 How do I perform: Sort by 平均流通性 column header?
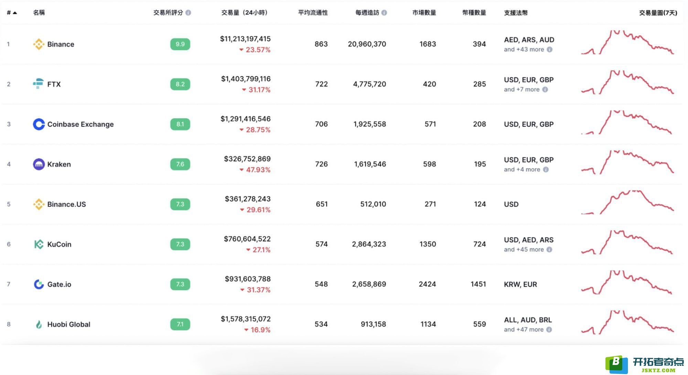coord(313,13)
